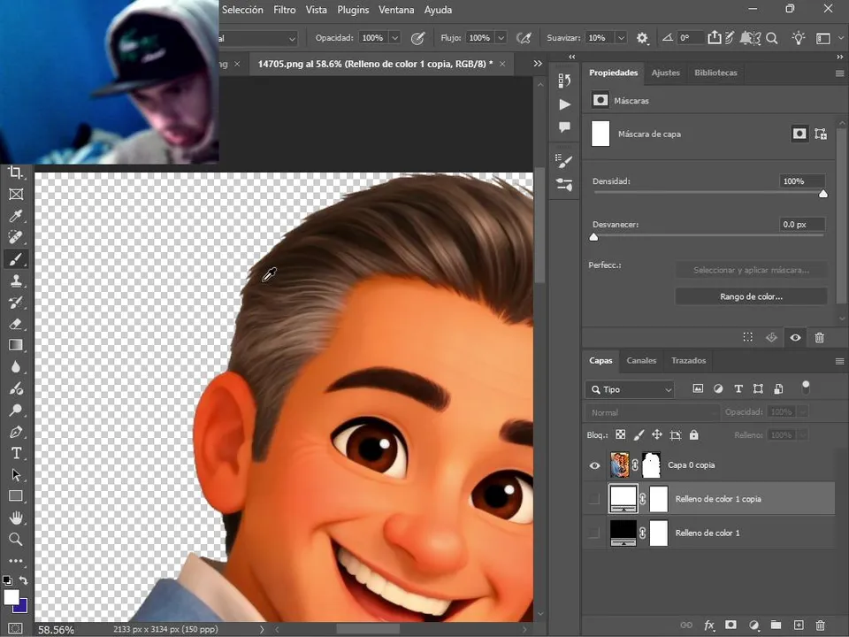This screenshot has height=637, width=849.
Task: Toggle layer filtering switch
Action: tap(806, 388)
